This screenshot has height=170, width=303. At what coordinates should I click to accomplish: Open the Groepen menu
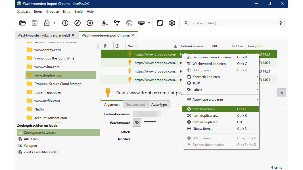click(x=53, y=12)
